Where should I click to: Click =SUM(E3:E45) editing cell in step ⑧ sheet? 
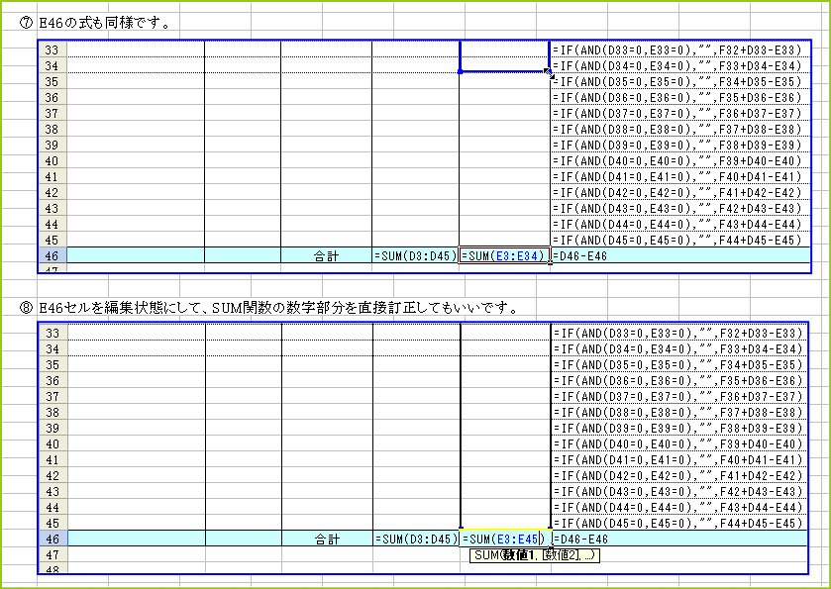[x=505, y=540]
